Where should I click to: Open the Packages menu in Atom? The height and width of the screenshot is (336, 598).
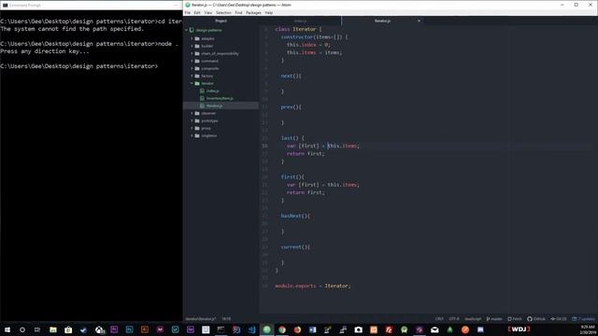point(253,12)
